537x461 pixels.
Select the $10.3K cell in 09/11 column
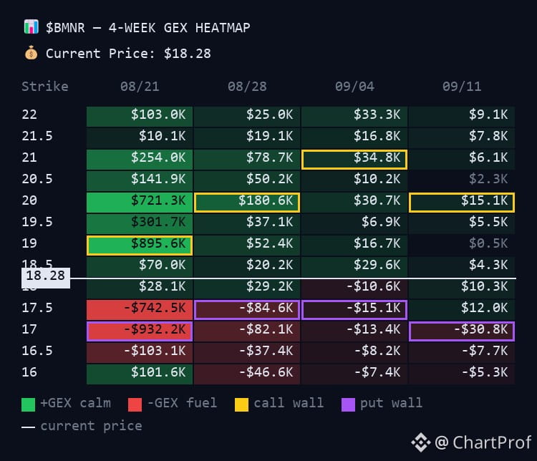(462, 288)
